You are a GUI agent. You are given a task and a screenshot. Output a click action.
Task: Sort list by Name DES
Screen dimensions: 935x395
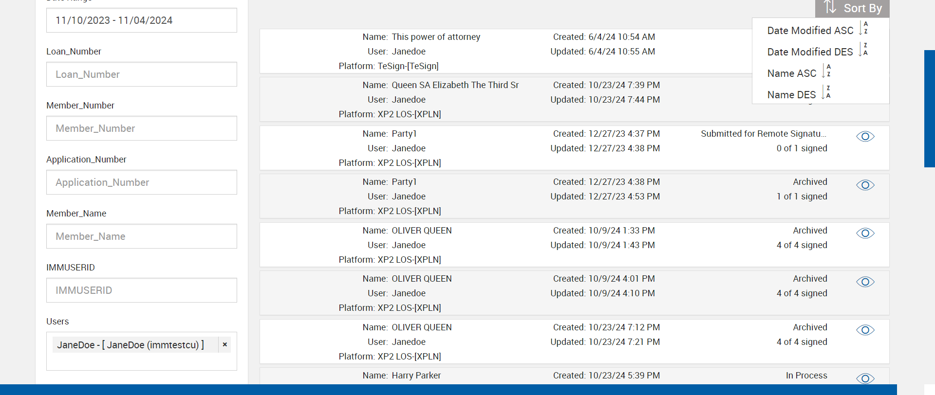pyautogui.click(x=792, y=95)
